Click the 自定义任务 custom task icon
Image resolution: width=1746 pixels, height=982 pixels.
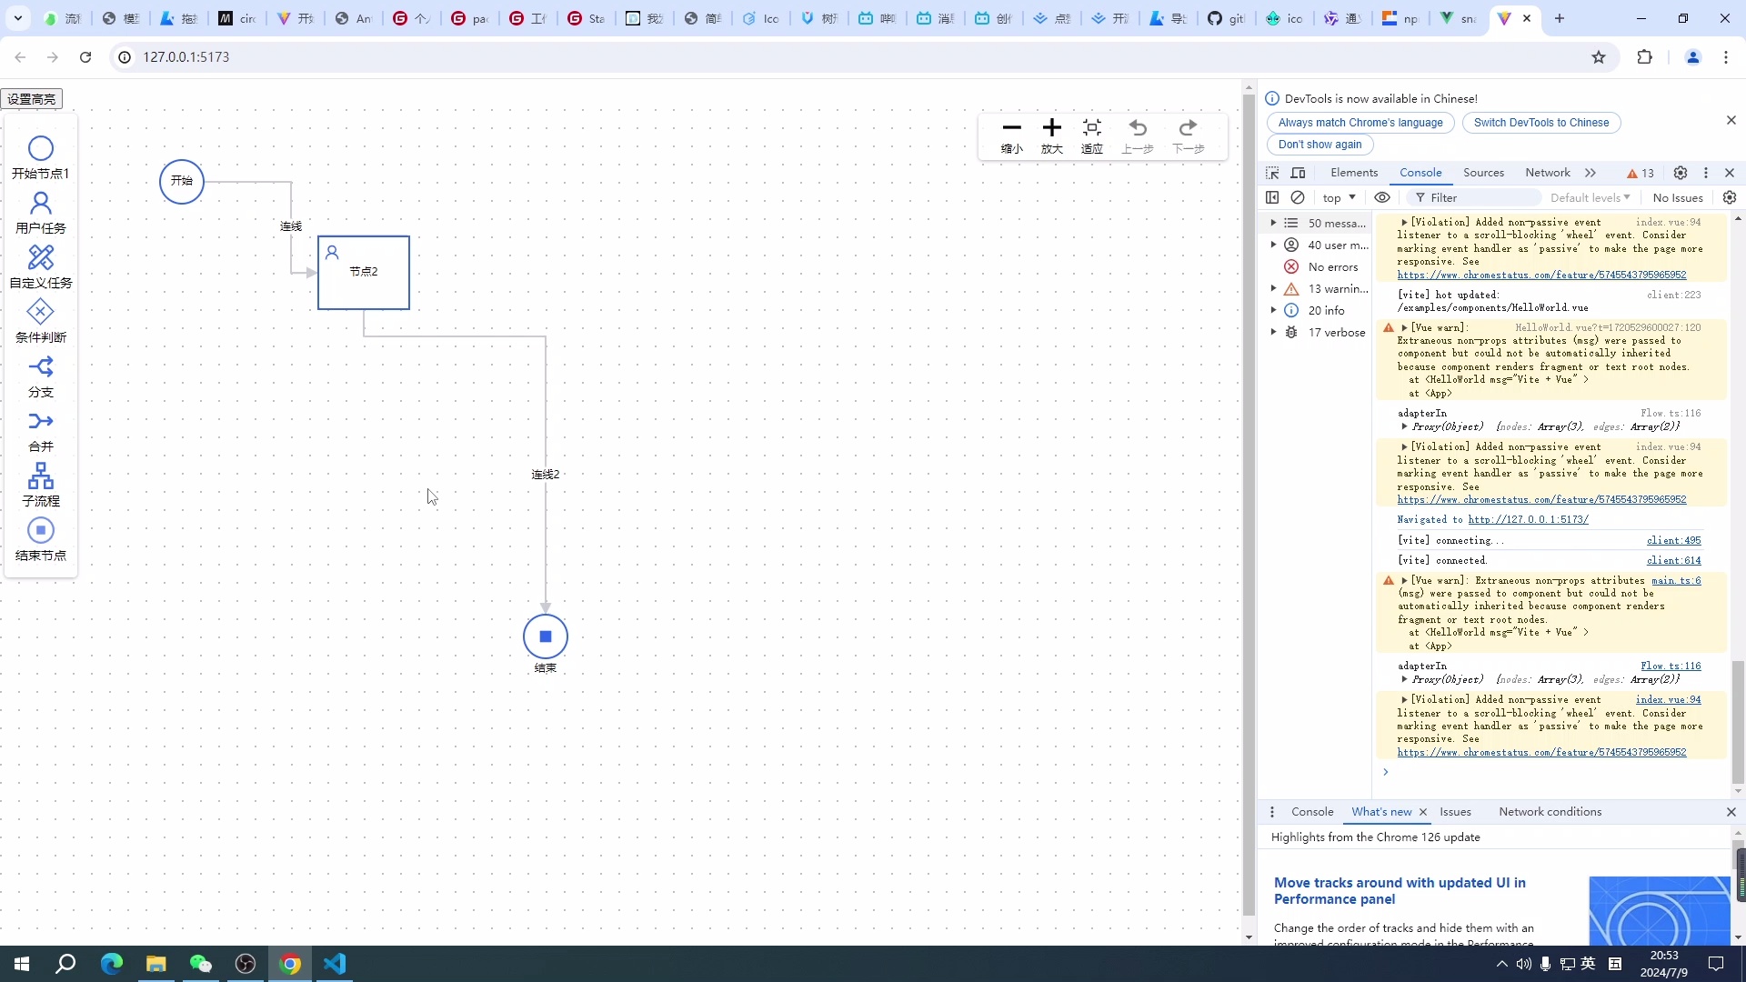[x=41, y=258]
